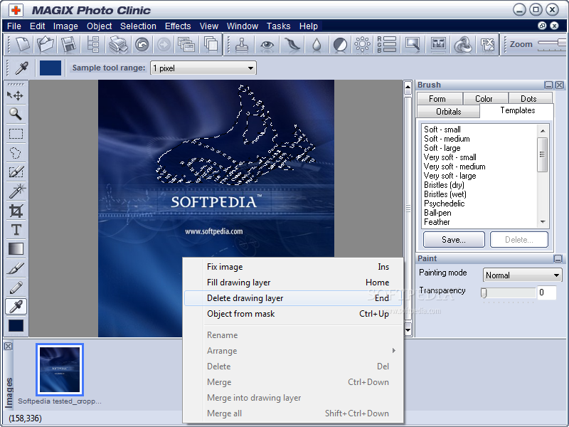569x427 pixels.
Task: Choose Fix image in context menu
Action: 293,267
